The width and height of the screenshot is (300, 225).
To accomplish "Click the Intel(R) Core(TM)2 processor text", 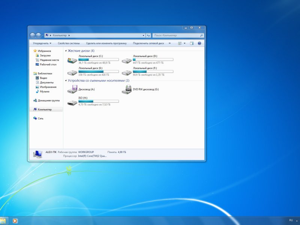I will [92, 156].
